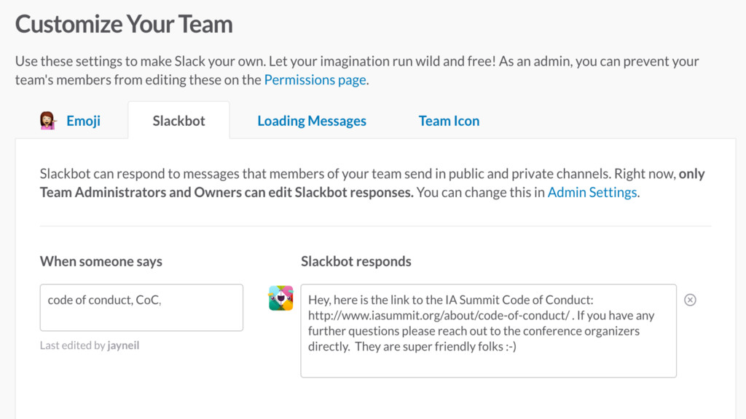Click the username jayneil under the trigger field
This screenshot has width=746, height=419.
click(123, 346)
